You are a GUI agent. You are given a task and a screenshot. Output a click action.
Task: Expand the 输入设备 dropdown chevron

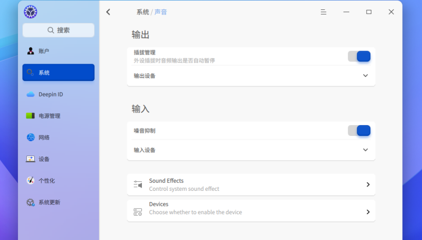365,150
